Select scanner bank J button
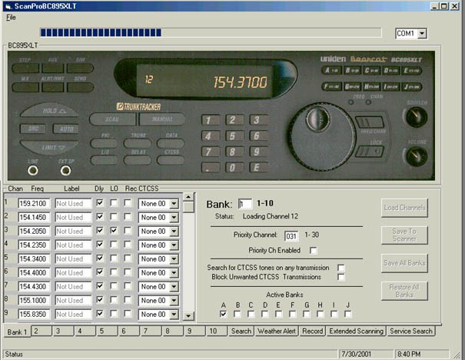The image size is (465, 360). (x=412, y=87)
